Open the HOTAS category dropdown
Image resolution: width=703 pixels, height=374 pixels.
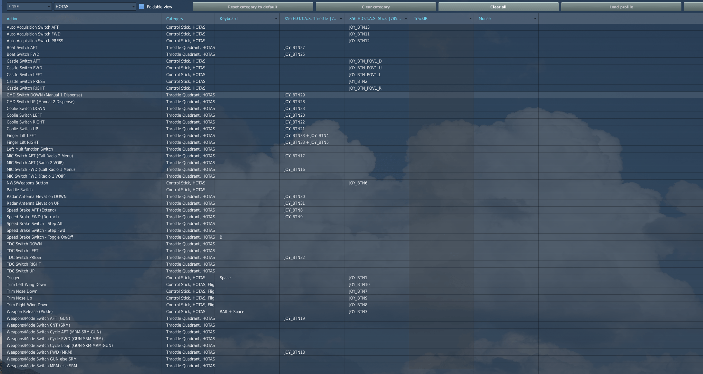[95, 6]
